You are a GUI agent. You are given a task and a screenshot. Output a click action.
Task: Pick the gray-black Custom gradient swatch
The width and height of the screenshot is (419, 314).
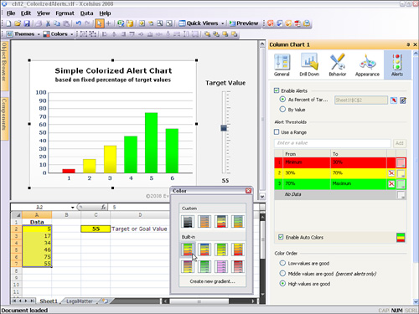(x=188, y=221)
